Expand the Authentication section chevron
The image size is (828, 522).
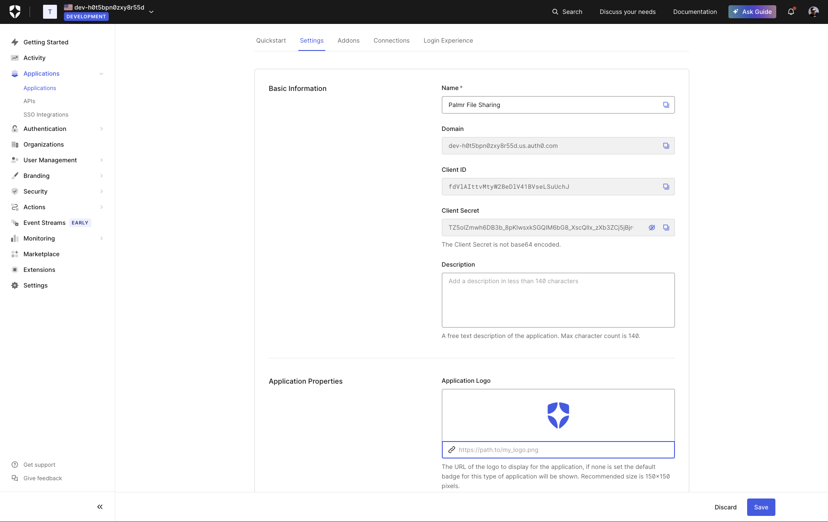pos(101,129)
